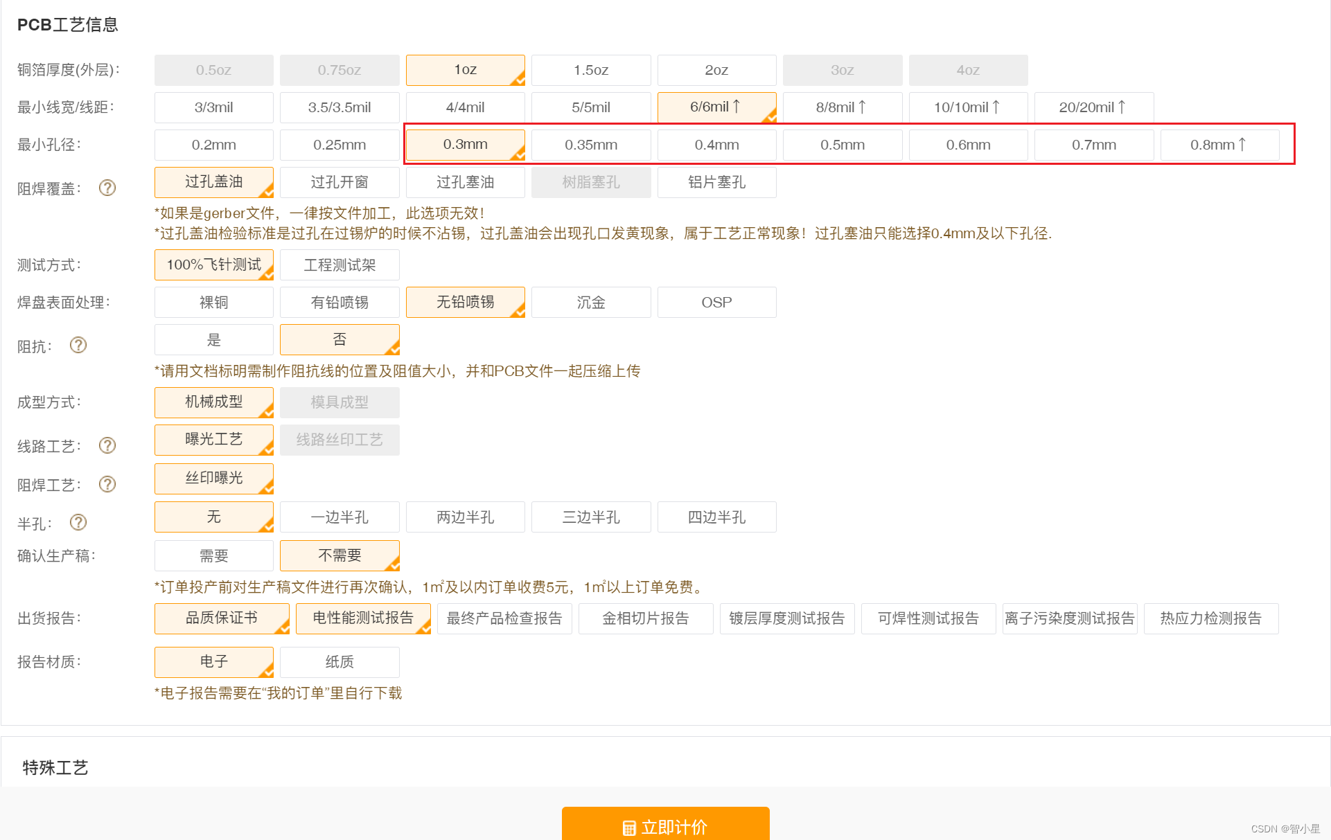
Task: Select 工程测试架 test method
Action: pyautogui.click(x=340, y=265)
